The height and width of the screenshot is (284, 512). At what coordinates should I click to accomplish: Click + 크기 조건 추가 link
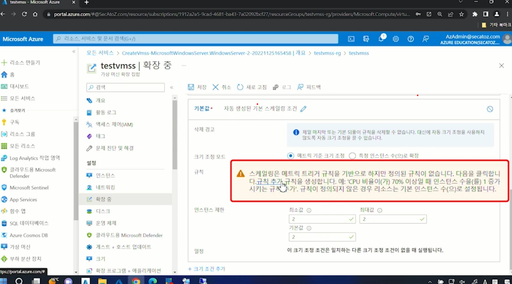click(x=206, y=269)
